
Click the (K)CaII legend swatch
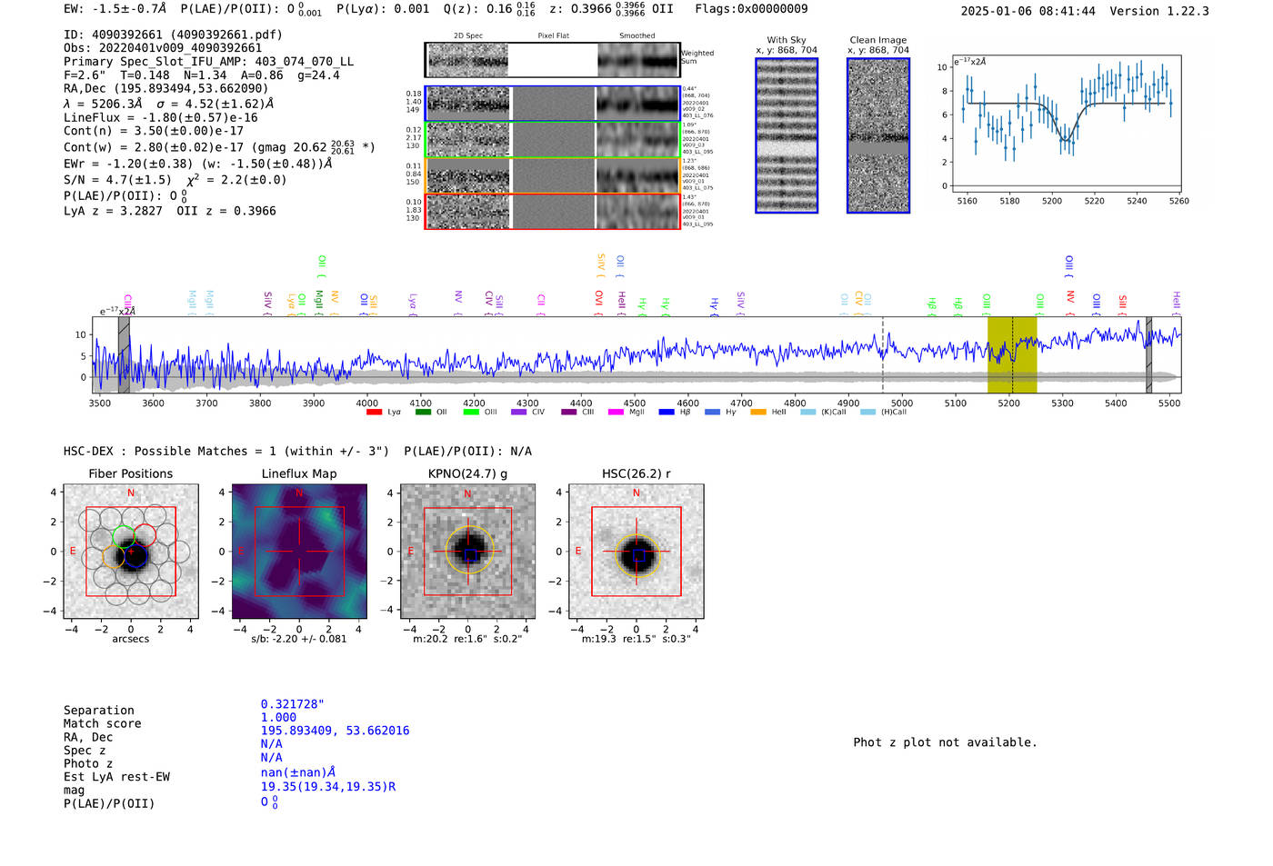click(x=808, y=413)
